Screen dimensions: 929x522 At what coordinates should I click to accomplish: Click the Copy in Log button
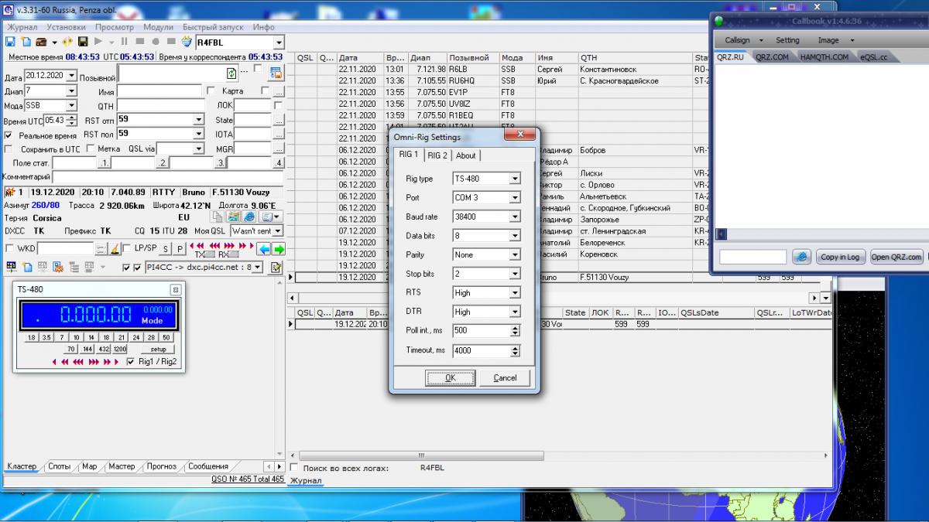(x=840, y=257)
